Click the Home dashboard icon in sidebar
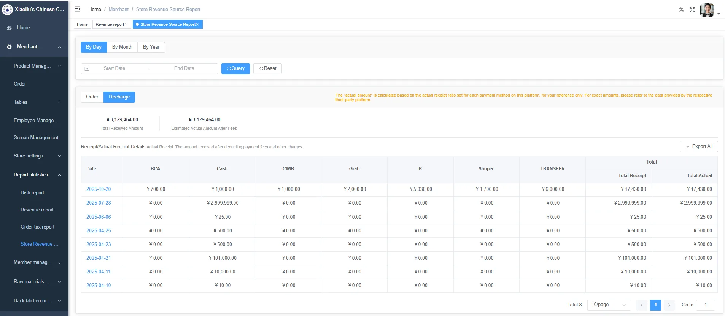Image resolution: width=725 pixels, height=316 pixels. click(9, 28)
